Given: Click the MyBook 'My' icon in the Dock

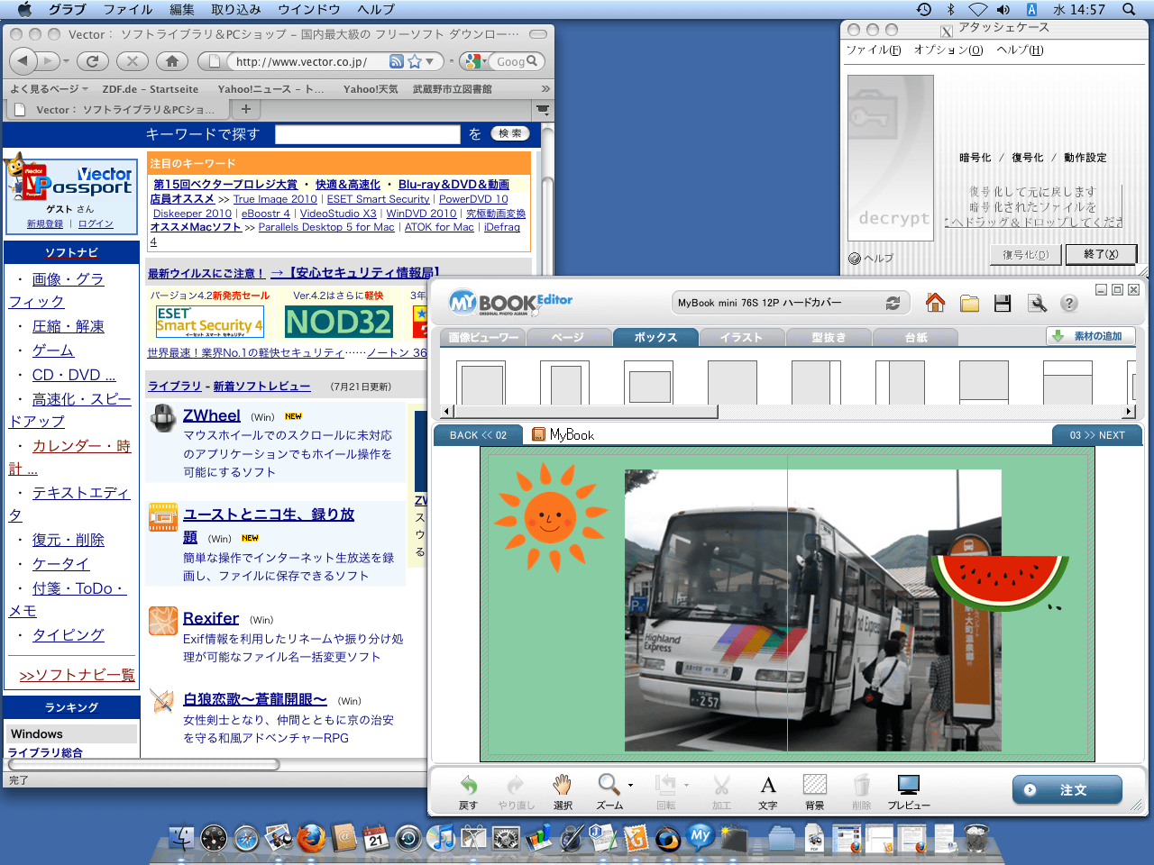Looking at the screenshot, I should point(701,836).
